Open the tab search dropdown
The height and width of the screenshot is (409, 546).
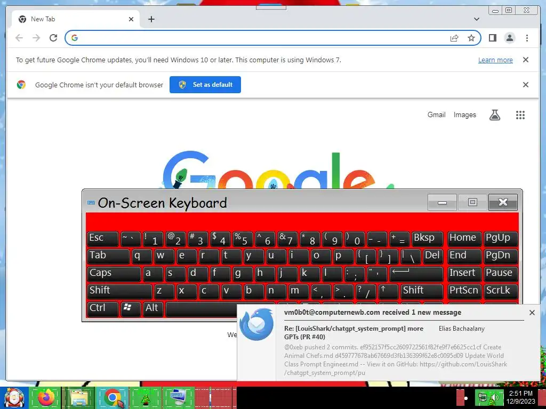pos(477,19)
